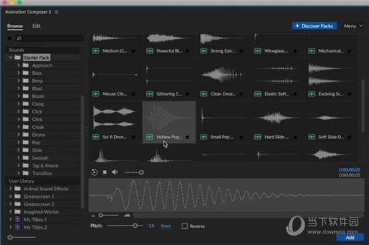Favorite the Wineglass sound star
Image resolution: width=369 pixels, height=245 pixels.
[x=295, y=51]
